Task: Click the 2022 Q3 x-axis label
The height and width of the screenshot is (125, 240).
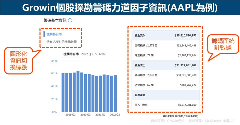Action: point(115,115)
